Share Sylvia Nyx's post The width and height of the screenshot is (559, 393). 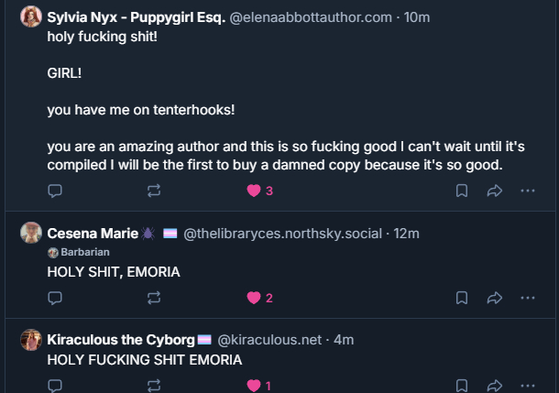pos(494,191)
